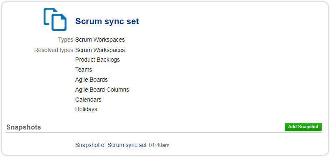Select the Scrum Workspaces value beside Types

click(100, 40)
